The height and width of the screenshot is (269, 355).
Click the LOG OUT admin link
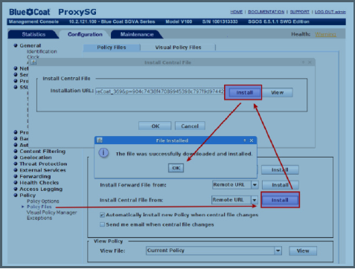pyautogui.click(x=330, y=12)
